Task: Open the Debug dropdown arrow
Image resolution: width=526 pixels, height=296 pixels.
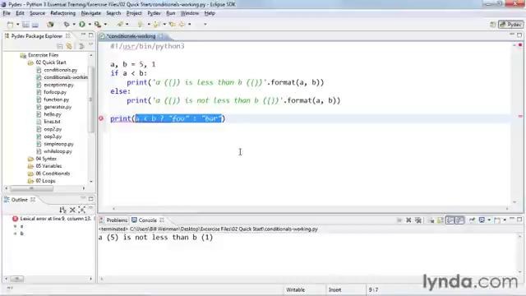Action: coord(74,25)
